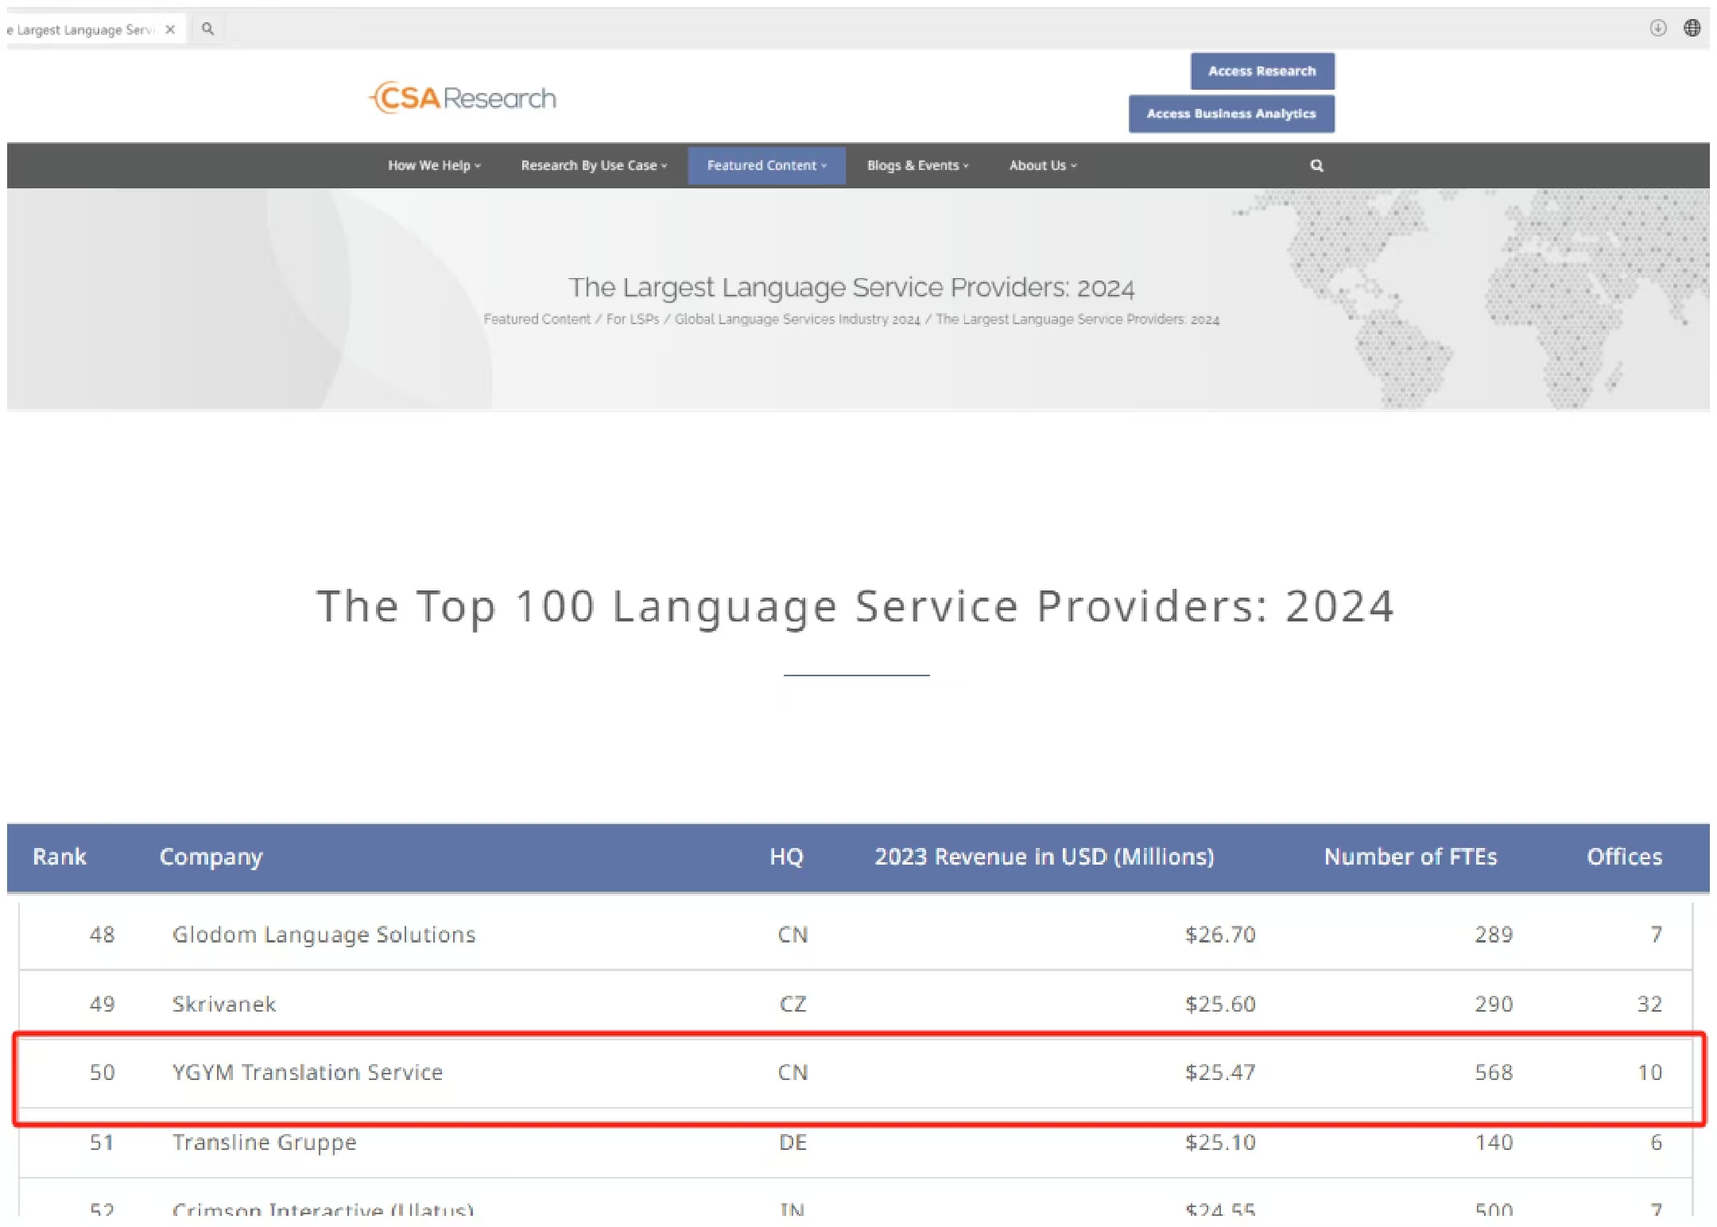Click the Company column header
1717x1227 pixels.
[x=211, y=857]
